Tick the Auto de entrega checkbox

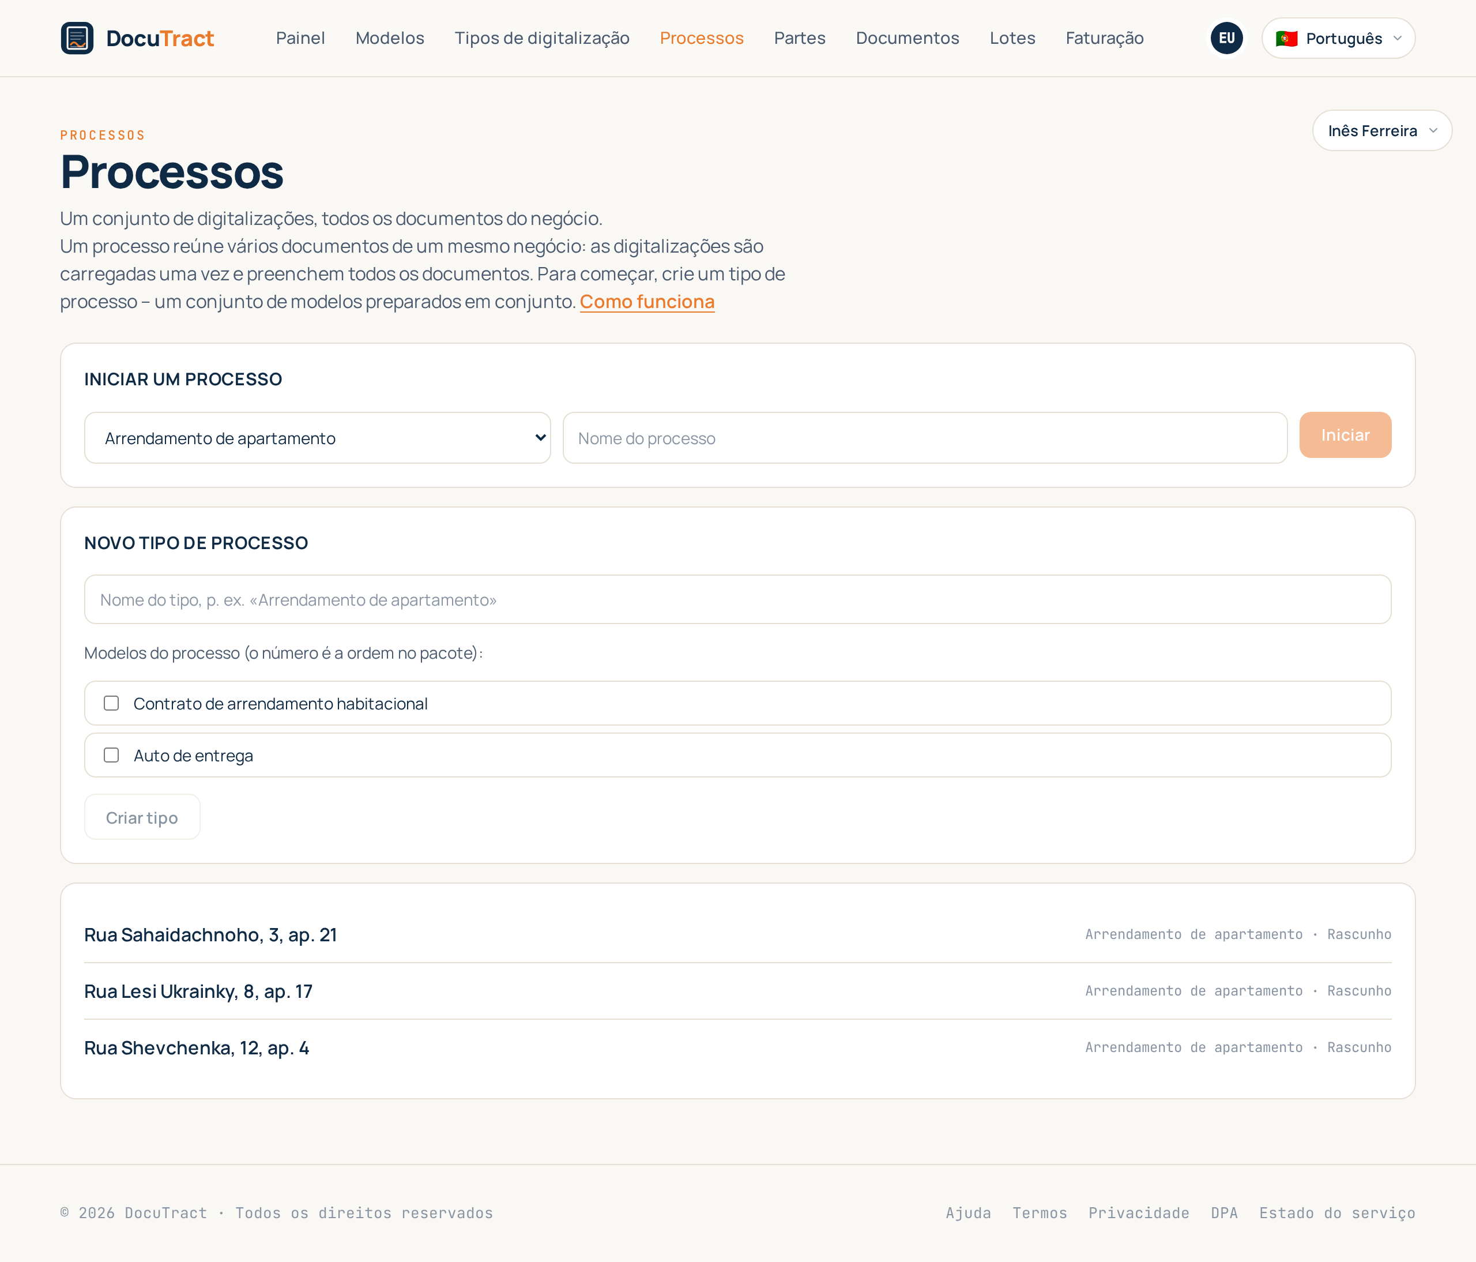coord(111,756)
